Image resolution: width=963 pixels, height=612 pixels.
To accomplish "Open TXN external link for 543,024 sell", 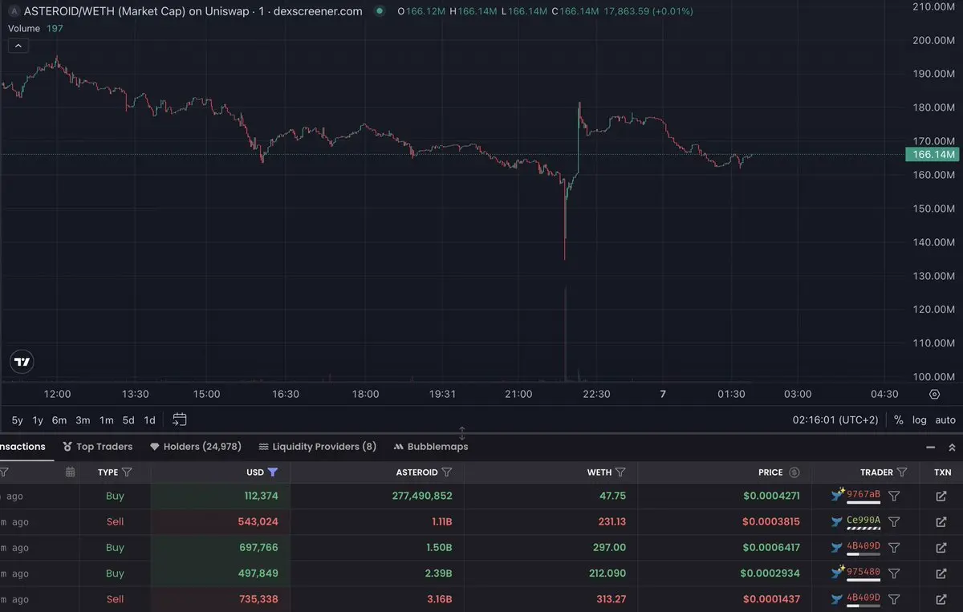I will 941,522.
